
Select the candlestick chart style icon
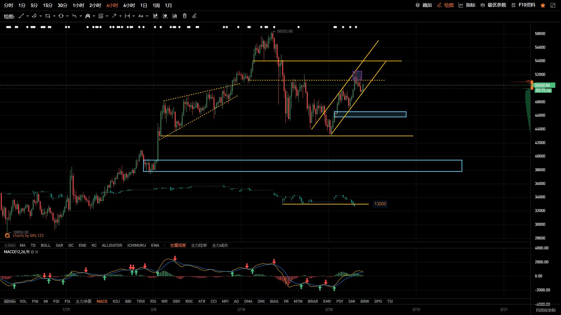tap(155, 16)
